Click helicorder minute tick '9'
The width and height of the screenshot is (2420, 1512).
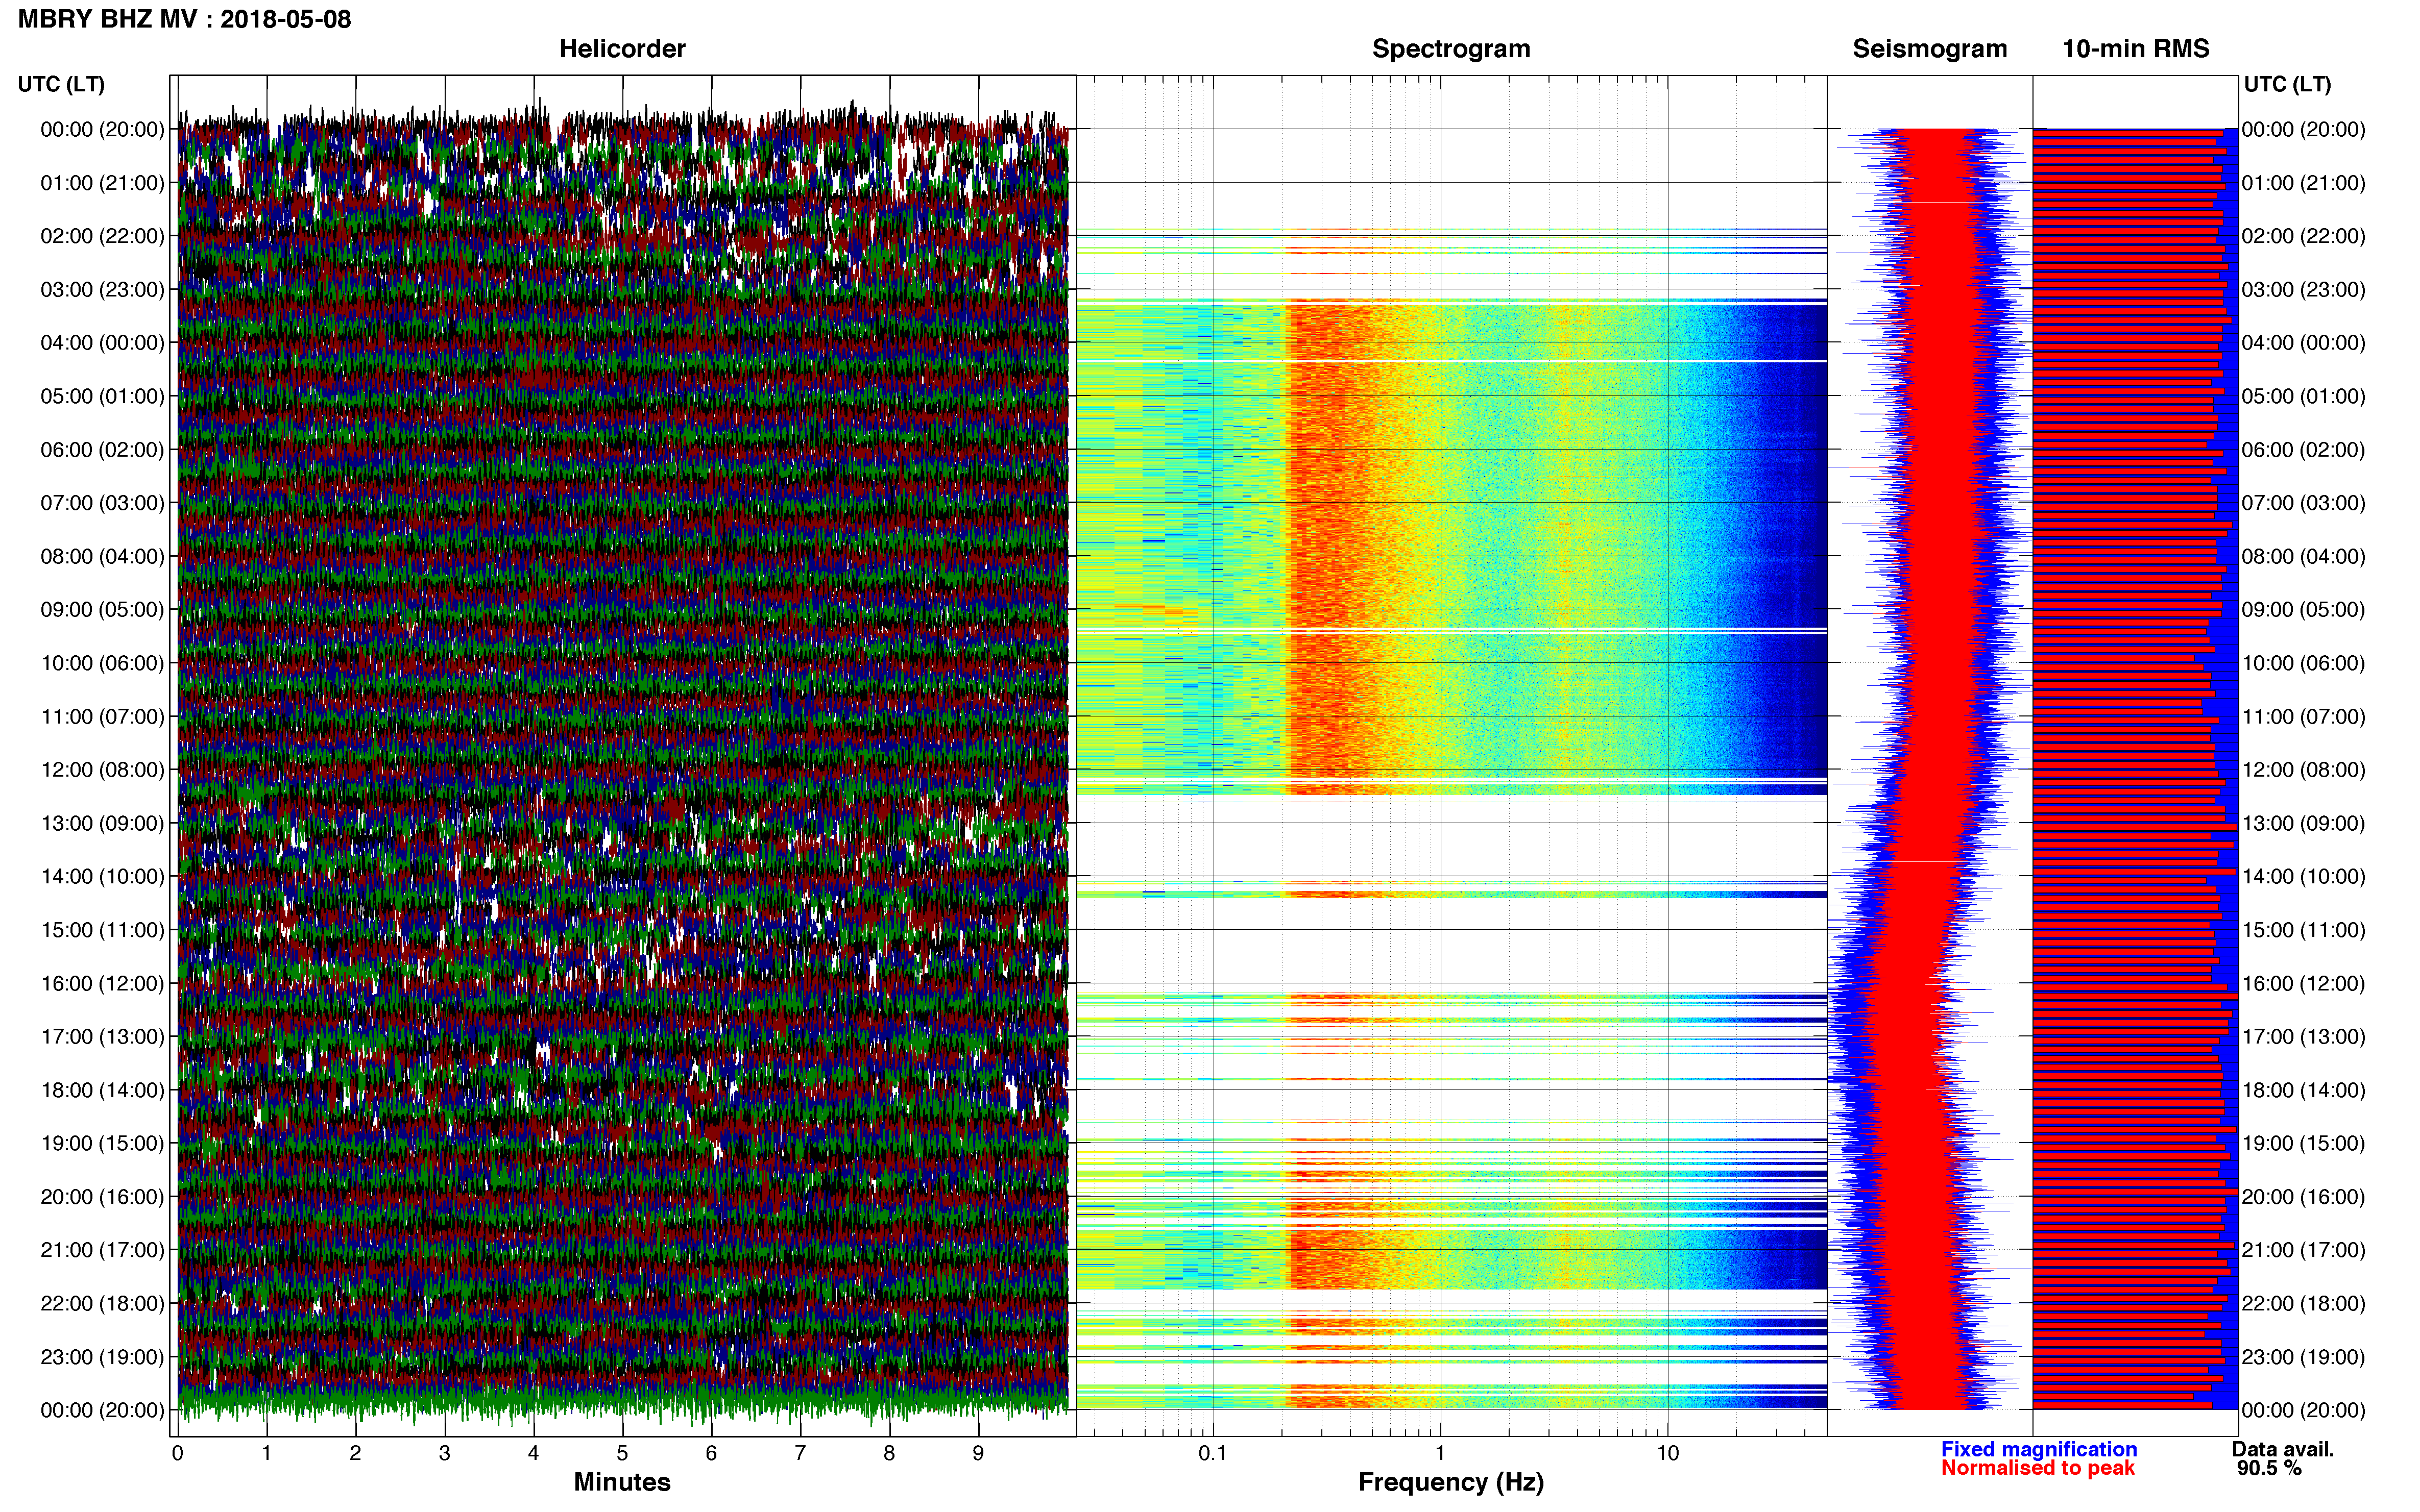click(x=978, y=1453)
